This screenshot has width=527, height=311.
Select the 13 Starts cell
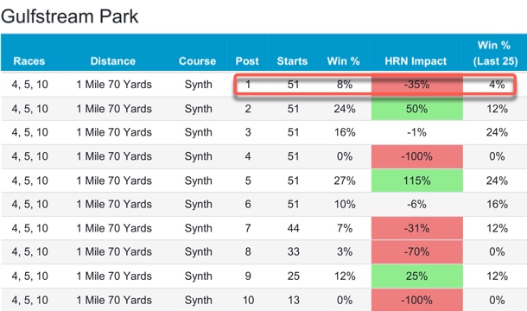293,300
